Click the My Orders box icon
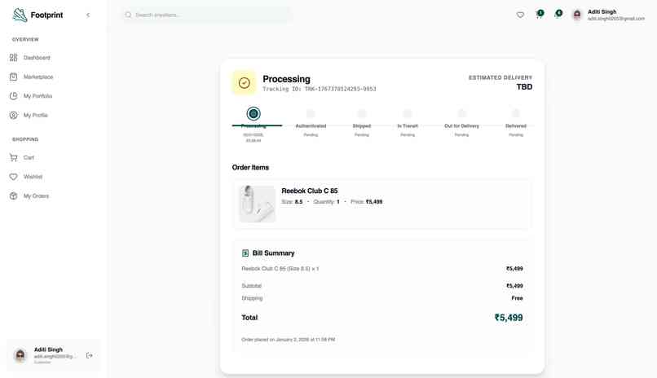Screen dimensions: 657x378 pos(13,196)
